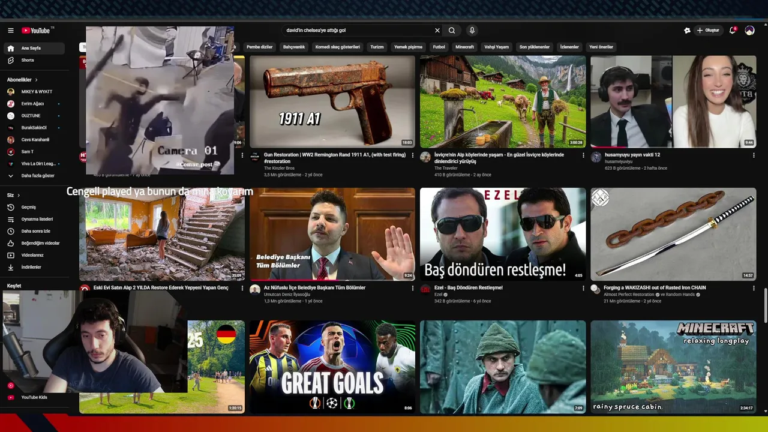Select the Futbol chip

pos(439,47)
